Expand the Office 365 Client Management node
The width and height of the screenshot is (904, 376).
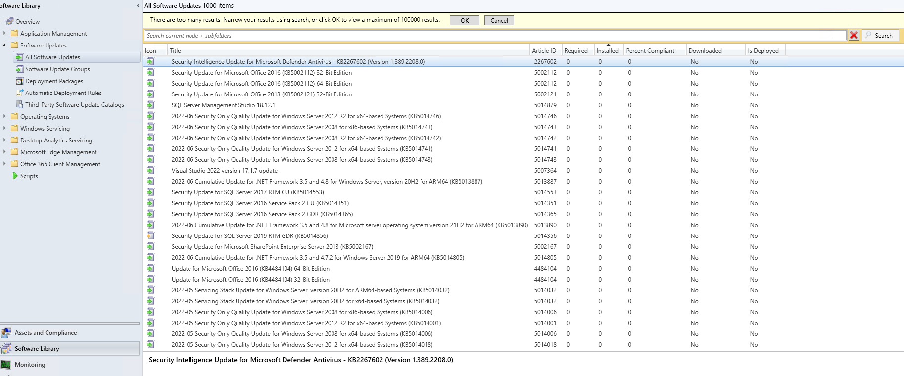4,164
